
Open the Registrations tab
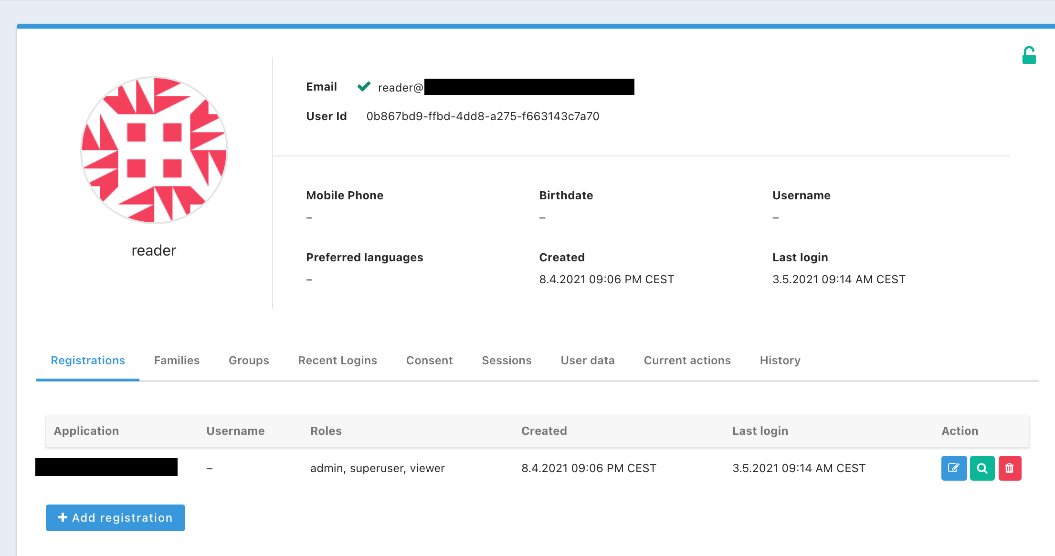tap(88, 360)
